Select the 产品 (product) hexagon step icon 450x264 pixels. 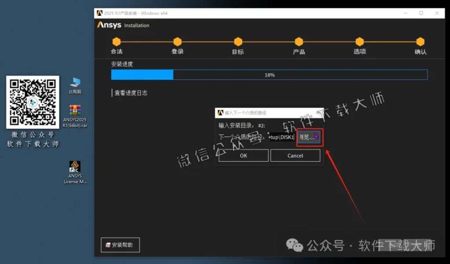coord(299,42)
